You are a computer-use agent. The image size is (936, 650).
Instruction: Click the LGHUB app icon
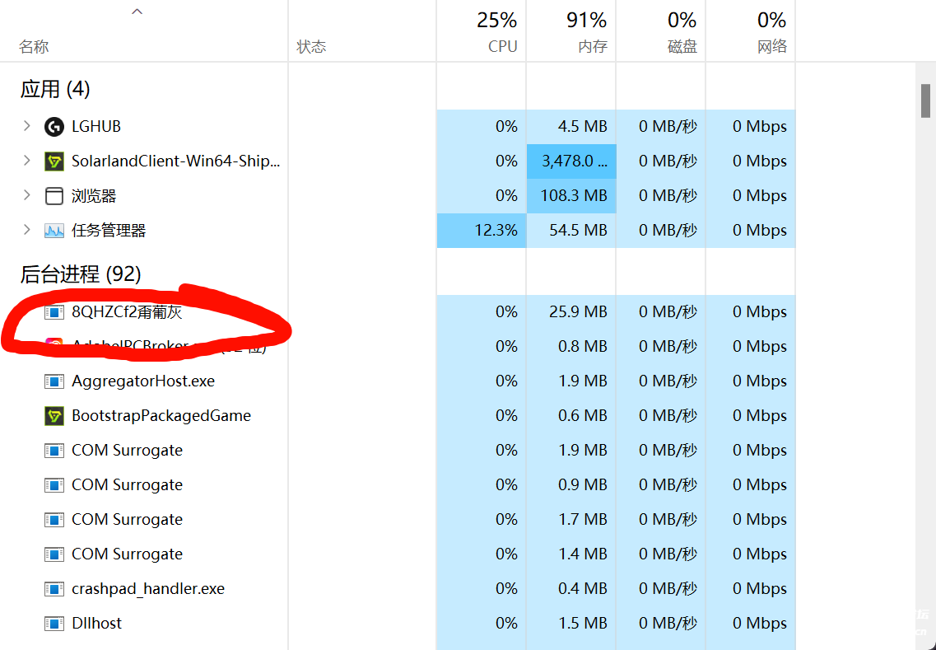point(54,127)
